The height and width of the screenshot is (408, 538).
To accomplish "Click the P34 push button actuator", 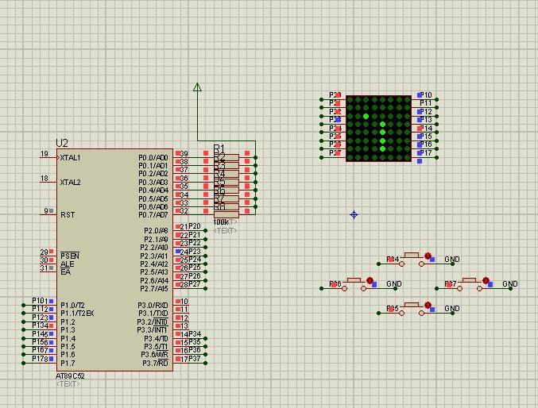I will tap(412, 256).
